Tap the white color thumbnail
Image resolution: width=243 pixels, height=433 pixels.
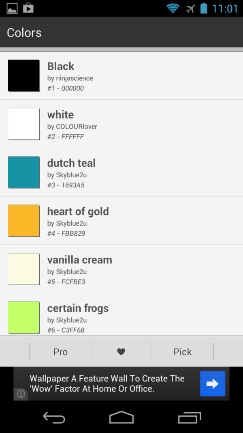pyautogui.click(x=23, y=123)
